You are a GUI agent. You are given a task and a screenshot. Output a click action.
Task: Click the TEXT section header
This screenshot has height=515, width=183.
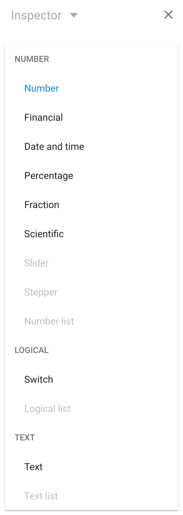(x=25, y=437)
